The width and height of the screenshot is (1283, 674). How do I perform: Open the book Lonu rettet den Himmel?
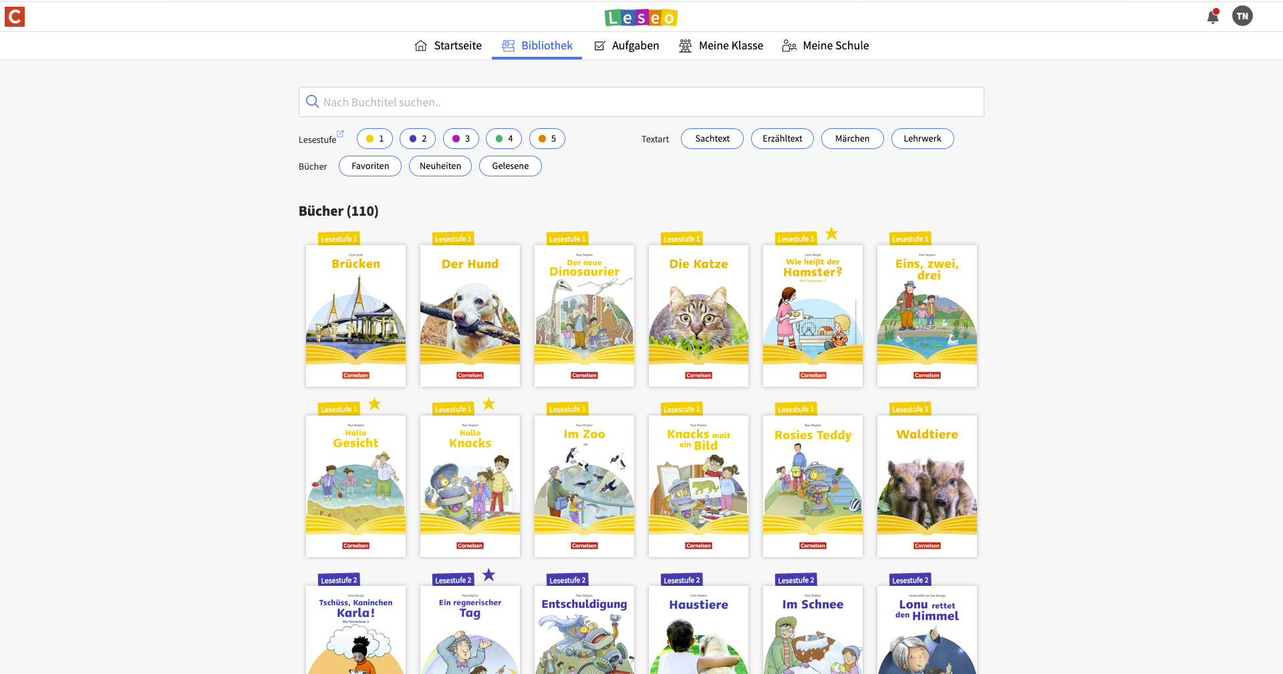click(927, 630)
